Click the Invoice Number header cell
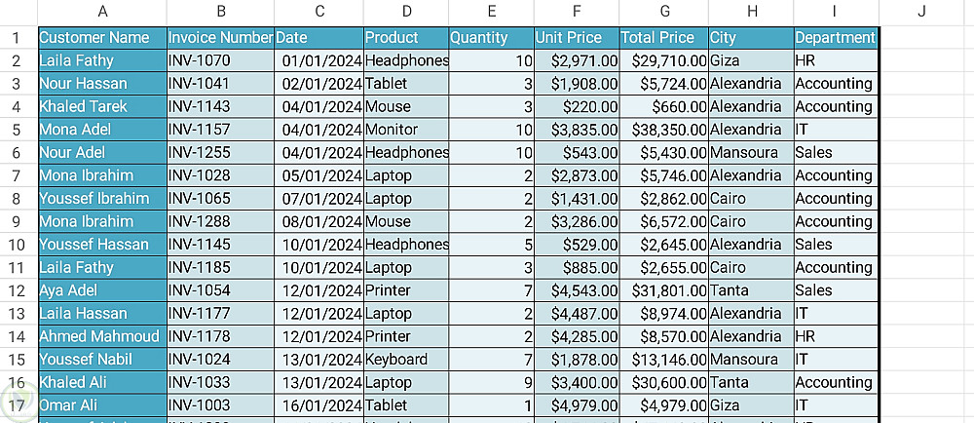 220,38
